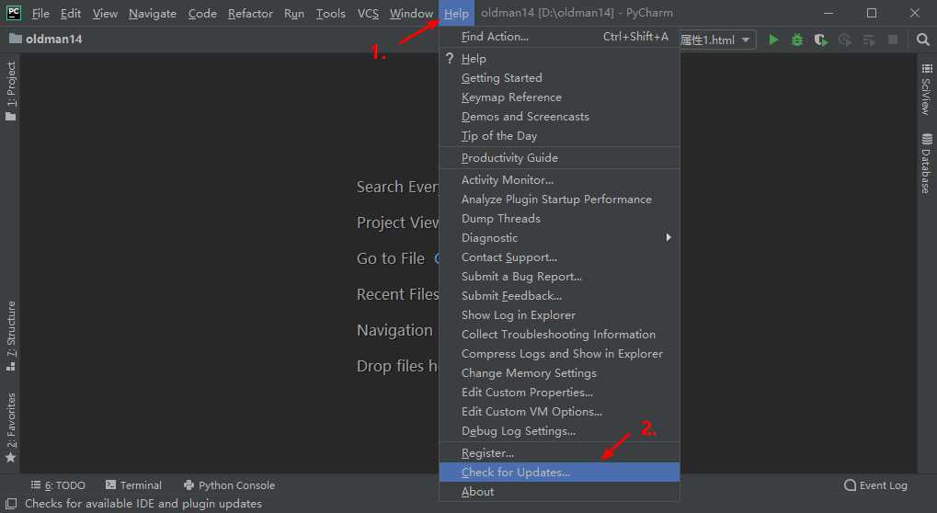Select Activity Monitor... menu item

tap(559, 180)
